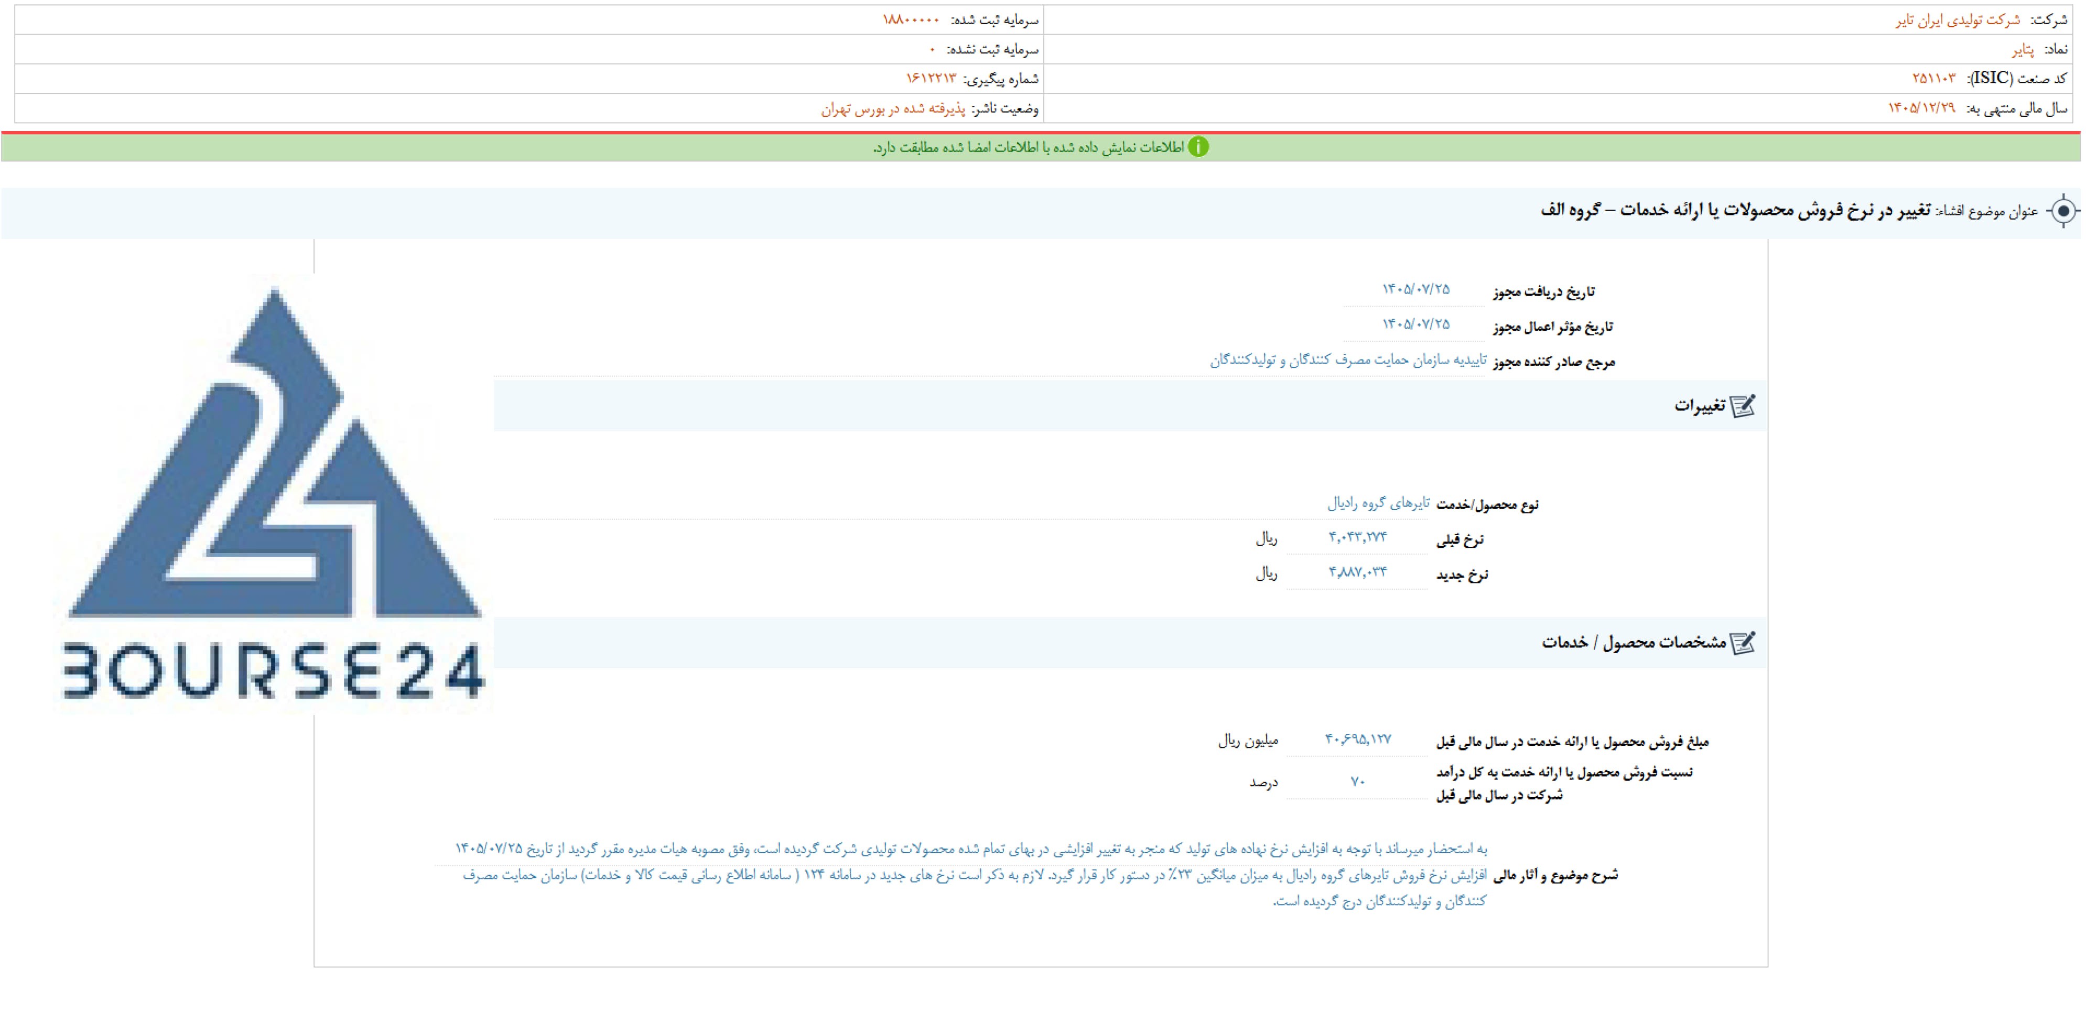Click the previous rate value ۴,۰۴۳,۲۷۴
Screen dimensions: 2086x1020
(x=1357, y=537)
